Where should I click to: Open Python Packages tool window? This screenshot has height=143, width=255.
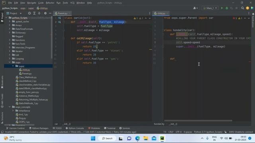[39, 128]
